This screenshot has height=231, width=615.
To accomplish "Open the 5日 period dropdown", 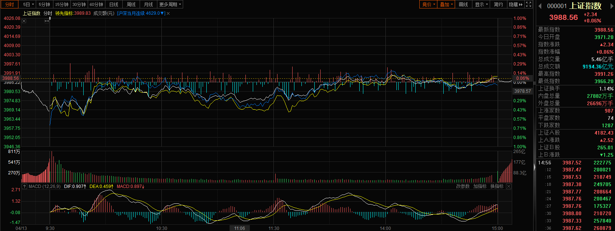I will [x=28, y=4].
